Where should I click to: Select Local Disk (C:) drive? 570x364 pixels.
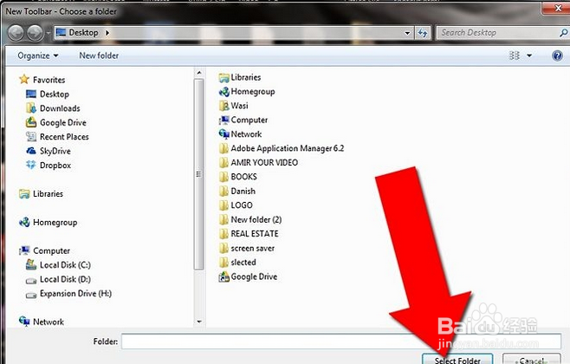click(58, 265)
